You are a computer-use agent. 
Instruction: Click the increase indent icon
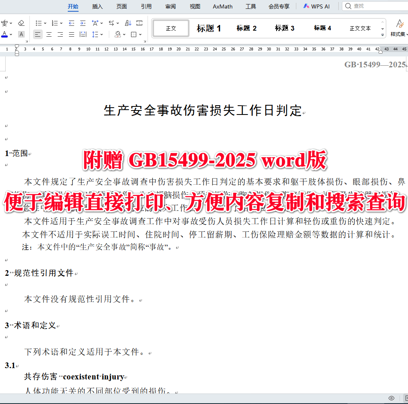[83, 23]
